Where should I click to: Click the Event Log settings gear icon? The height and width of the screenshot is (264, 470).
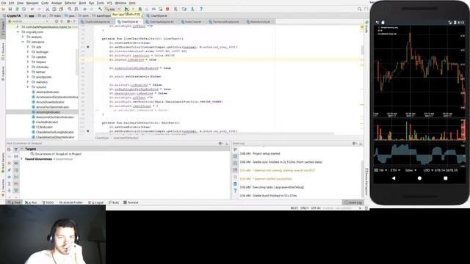(354, 144)
